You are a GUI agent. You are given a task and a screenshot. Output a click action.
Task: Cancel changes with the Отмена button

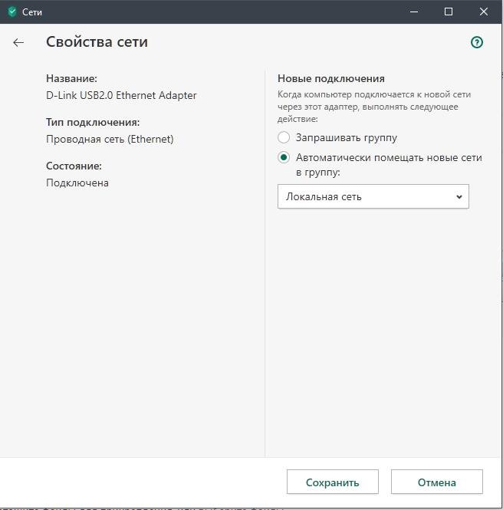(436, 482)
